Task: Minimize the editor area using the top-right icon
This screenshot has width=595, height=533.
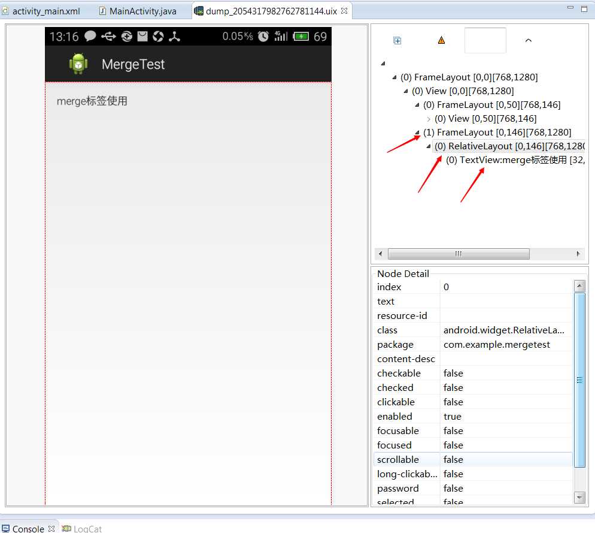Action: click(x=570, y=8)
